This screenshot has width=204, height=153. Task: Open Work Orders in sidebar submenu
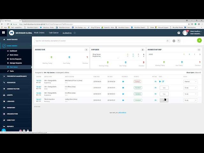point(14,55)
